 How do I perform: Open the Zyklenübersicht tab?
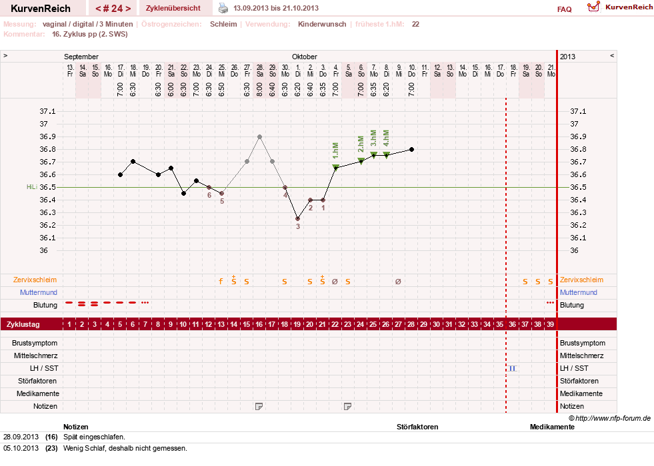pos(173,8)
